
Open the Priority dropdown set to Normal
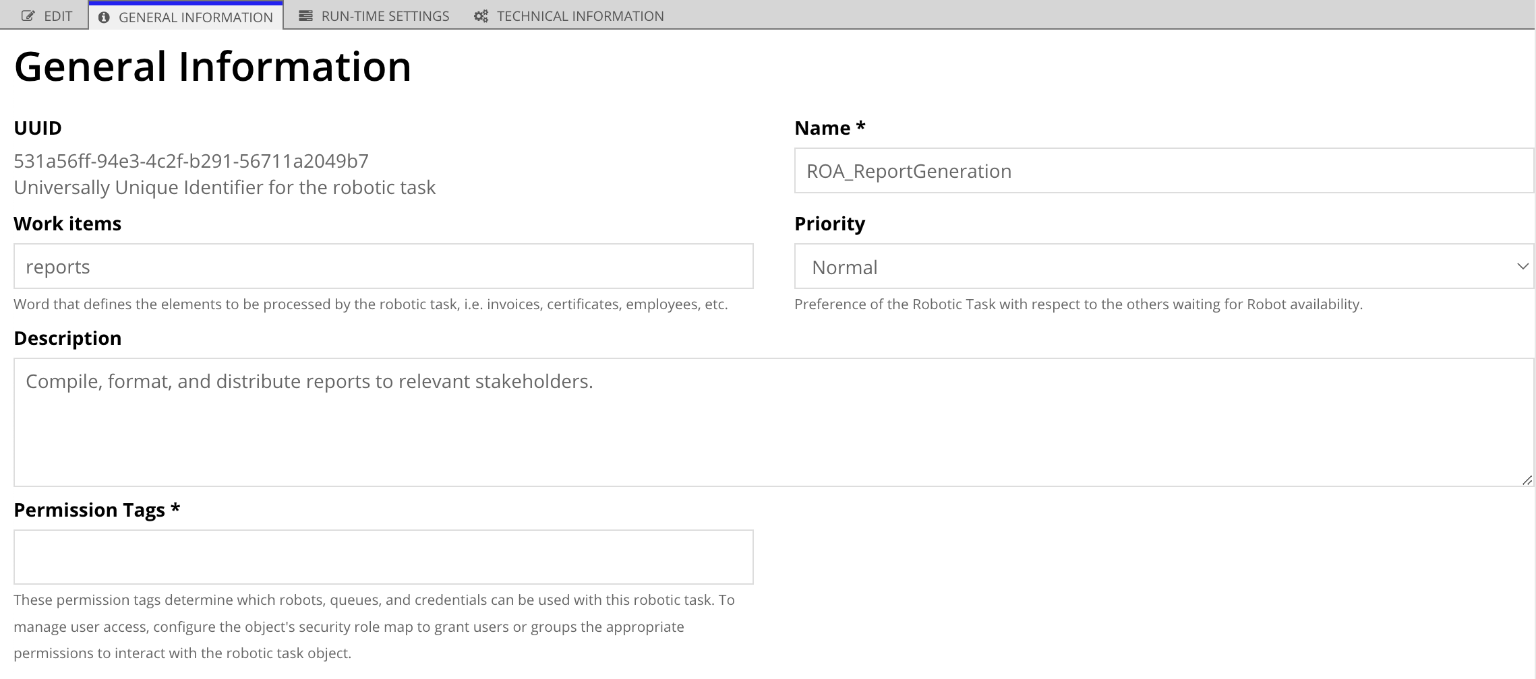1164,266
